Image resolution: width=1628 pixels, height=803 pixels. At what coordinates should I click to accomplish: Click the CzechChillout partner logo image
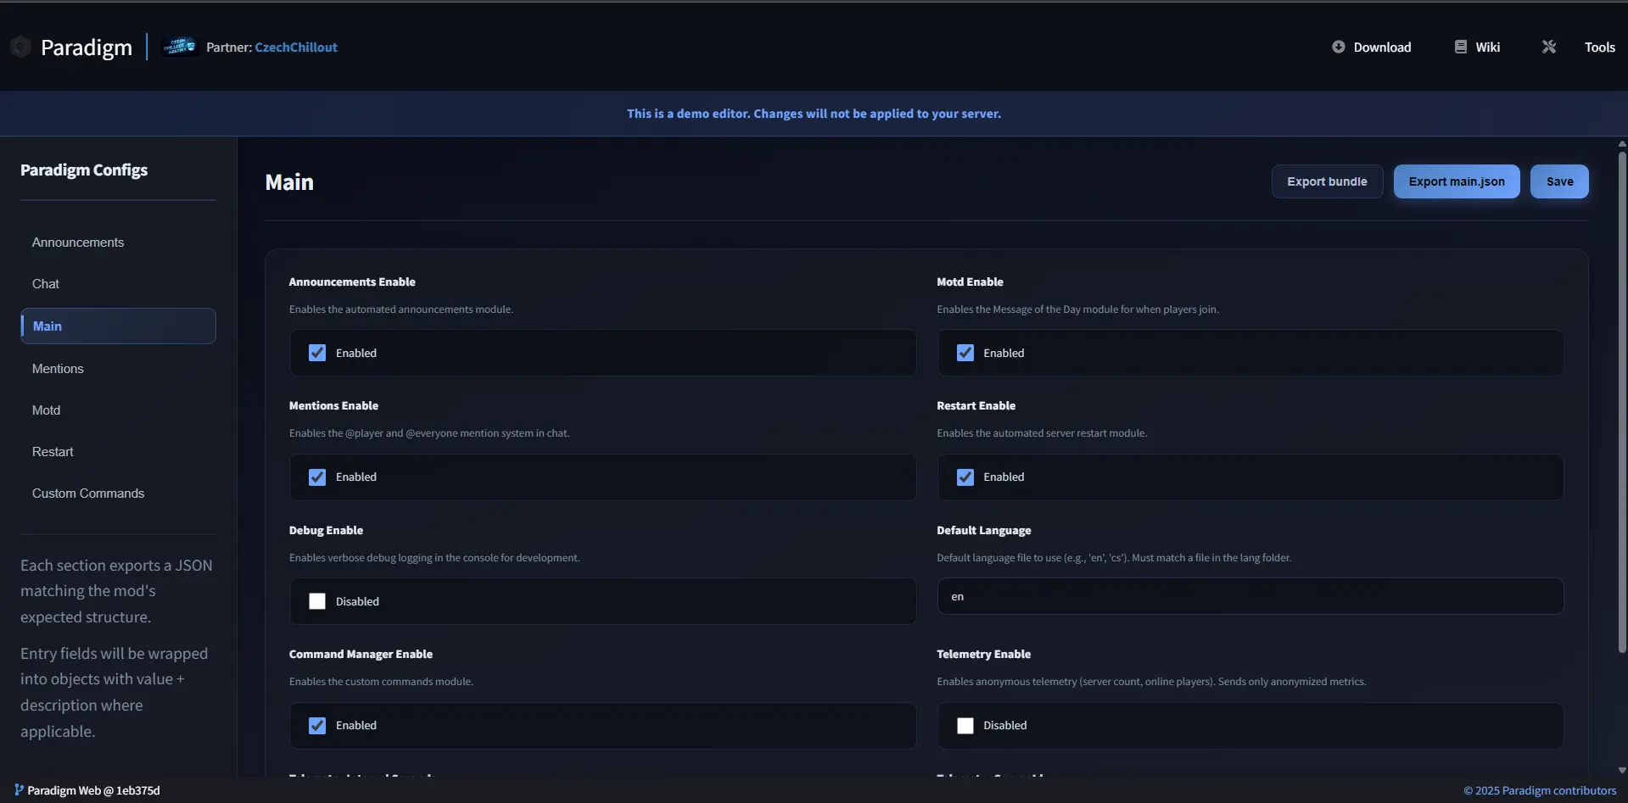[180, 47]
